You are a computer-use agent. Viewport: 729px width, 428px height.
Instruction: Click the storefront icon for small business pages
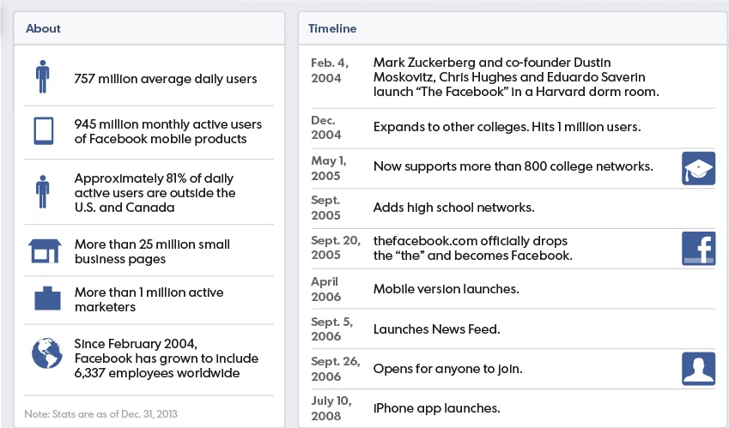45,251
